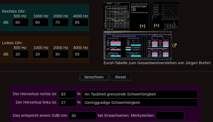
Task: Open the external link icon beside Excel thumbnail
Action: click(174, 45)
